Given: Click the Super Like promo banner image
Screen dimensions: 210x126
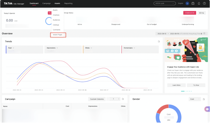Looking at the screenshot, I should 186,50.
